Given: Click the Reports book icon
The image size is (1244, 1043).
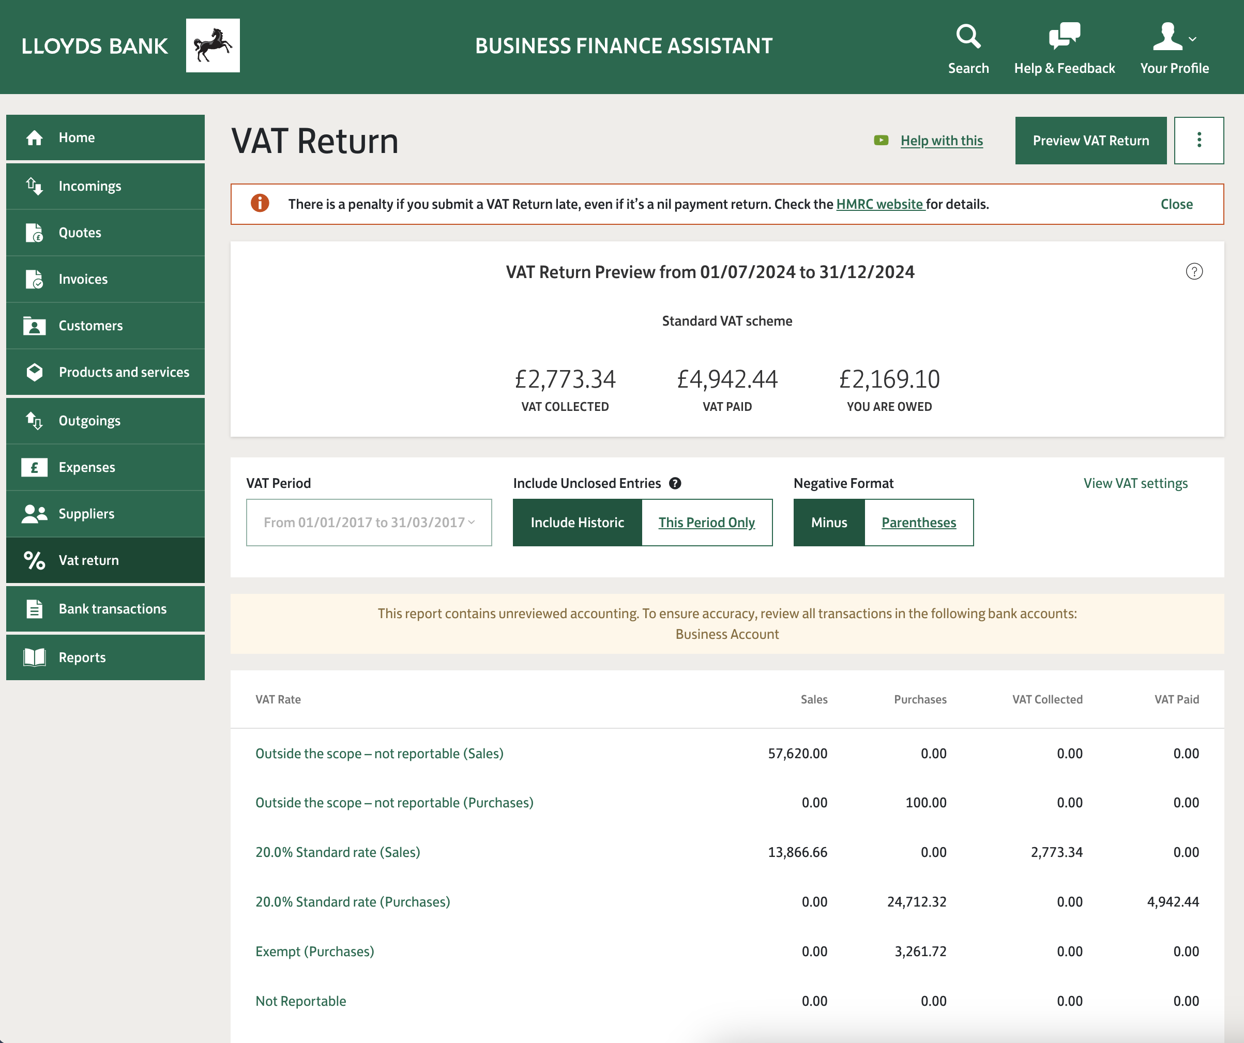Looking at the screenshot, I should coord(34,657).
